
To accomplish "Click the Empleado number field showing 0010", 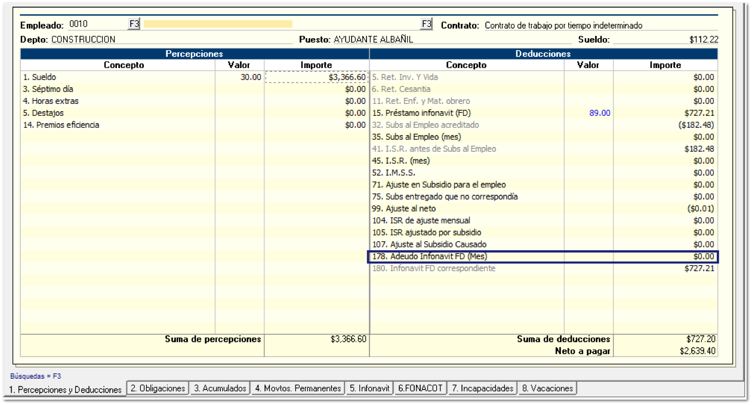I will (95, 24).
